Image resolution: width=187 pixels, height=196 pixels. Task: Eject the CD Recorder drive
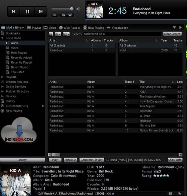coord(43,106)
